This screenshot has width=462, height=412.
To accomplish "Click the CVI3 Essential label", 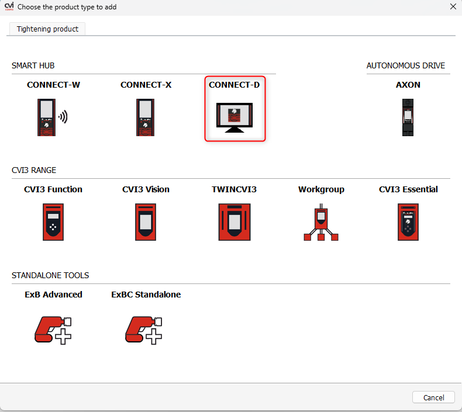I will tap(408, 189).
